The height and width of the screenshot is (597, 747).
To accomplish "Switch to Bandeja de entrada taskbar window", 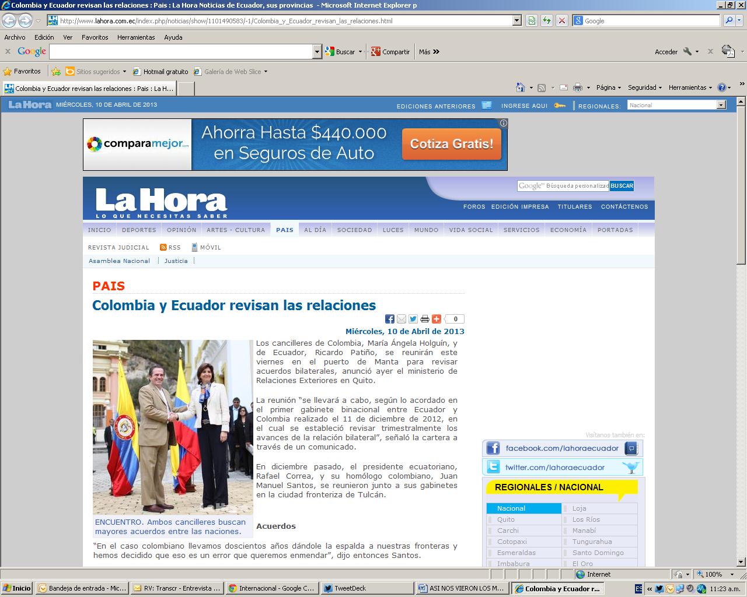I will 83,588.
